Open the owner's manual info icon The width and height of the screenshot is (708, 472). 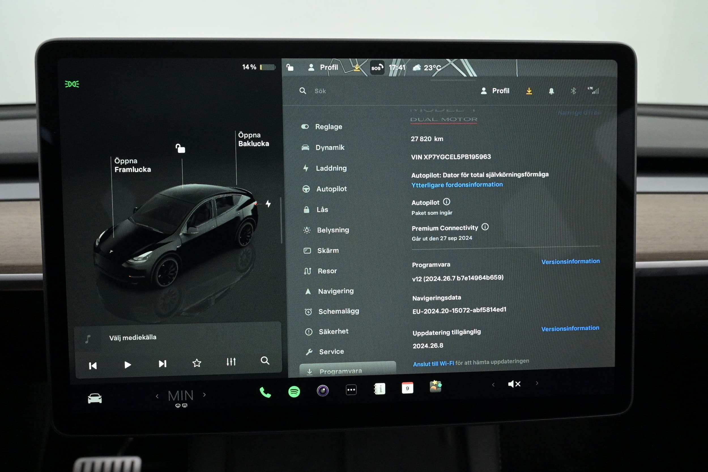click(x=379, y=389)
